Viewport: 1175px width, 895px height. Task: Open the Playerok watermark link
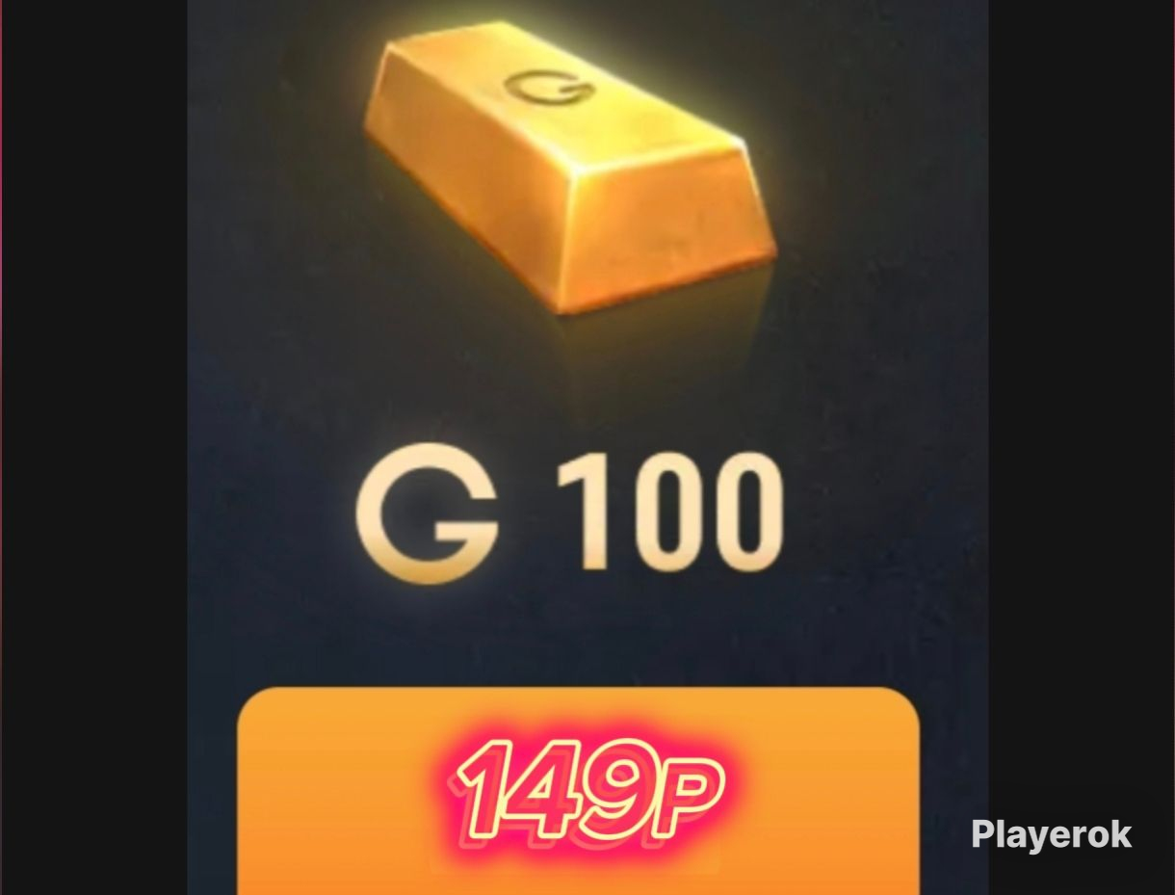(1052, 833)
